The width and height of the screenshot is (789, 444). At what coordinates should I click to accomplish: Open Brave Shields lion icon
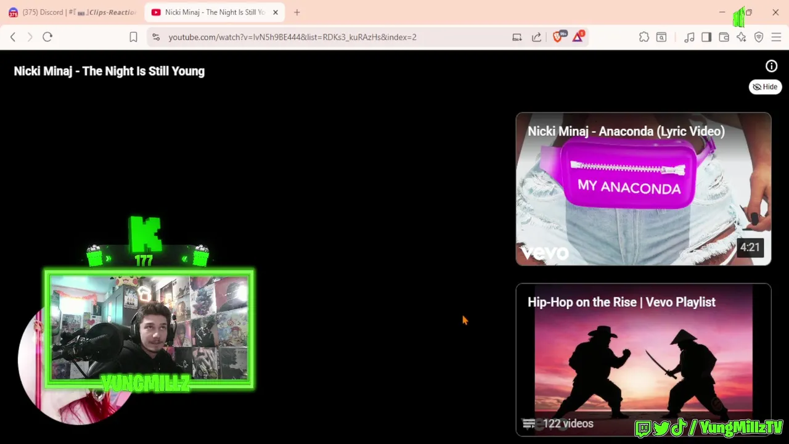coord(558,36)
